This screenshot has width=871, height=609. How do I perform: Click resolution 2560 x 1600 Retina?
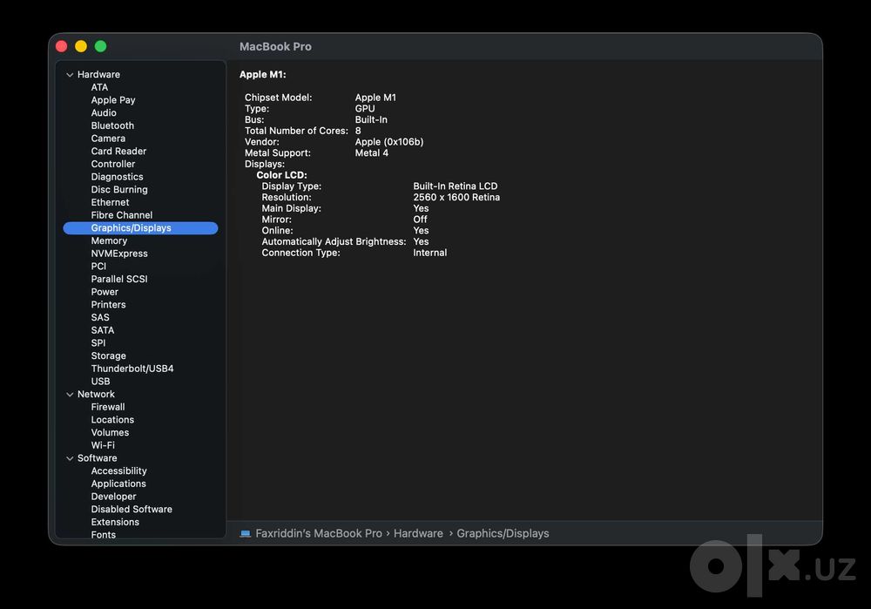coord(456,197)
